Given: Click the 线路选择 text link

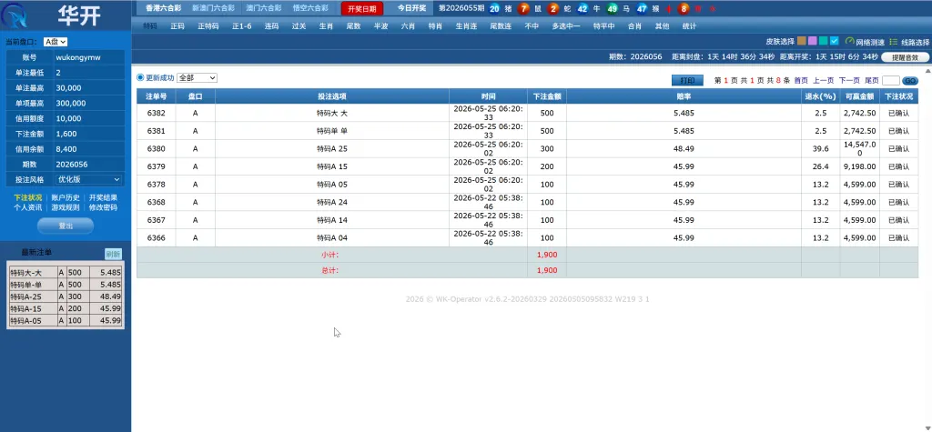Looking at the screenshot, I should [915, 42].
